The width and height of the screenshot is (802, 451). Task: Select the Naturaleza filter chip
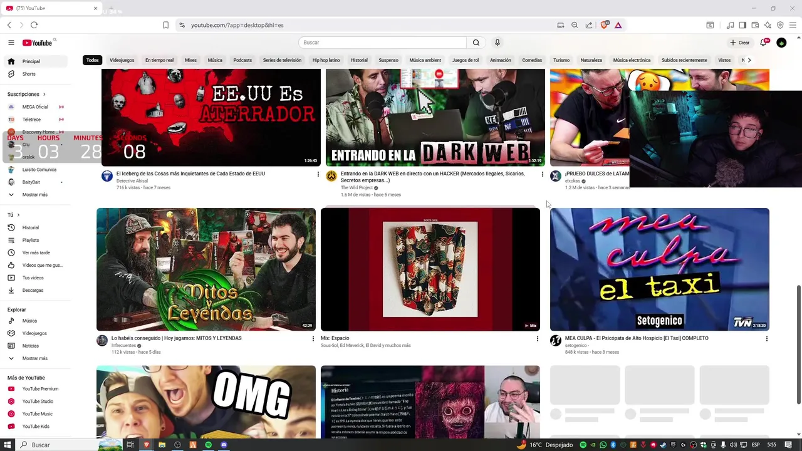(x=591, y=60)
